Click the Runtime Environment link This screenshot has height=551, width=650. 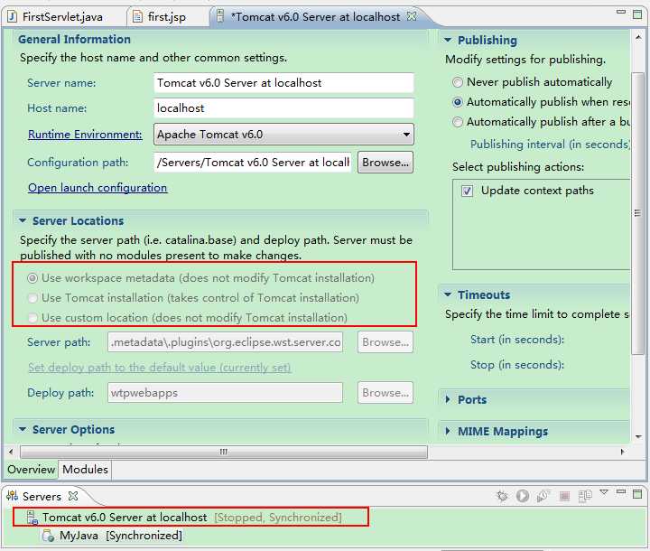pos(85,135)
